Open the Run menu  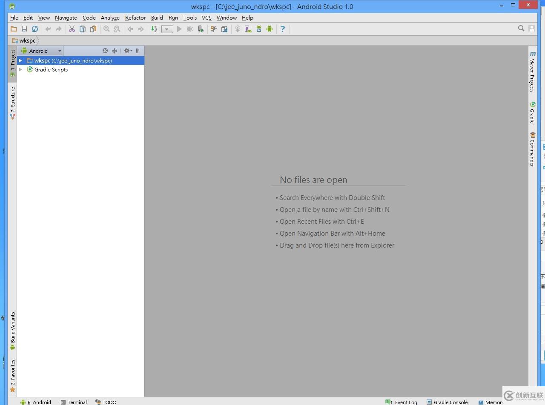click(173, 18)
